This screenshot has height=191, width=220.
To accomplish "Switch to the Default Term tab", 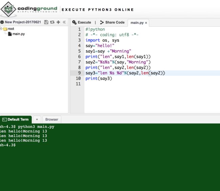I will (x=16, y=120).
